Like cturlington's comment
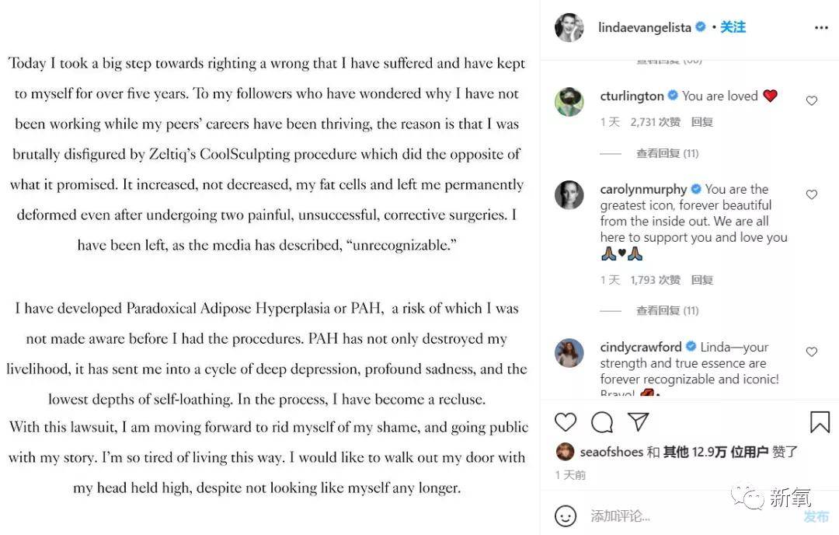 point(812,101)
